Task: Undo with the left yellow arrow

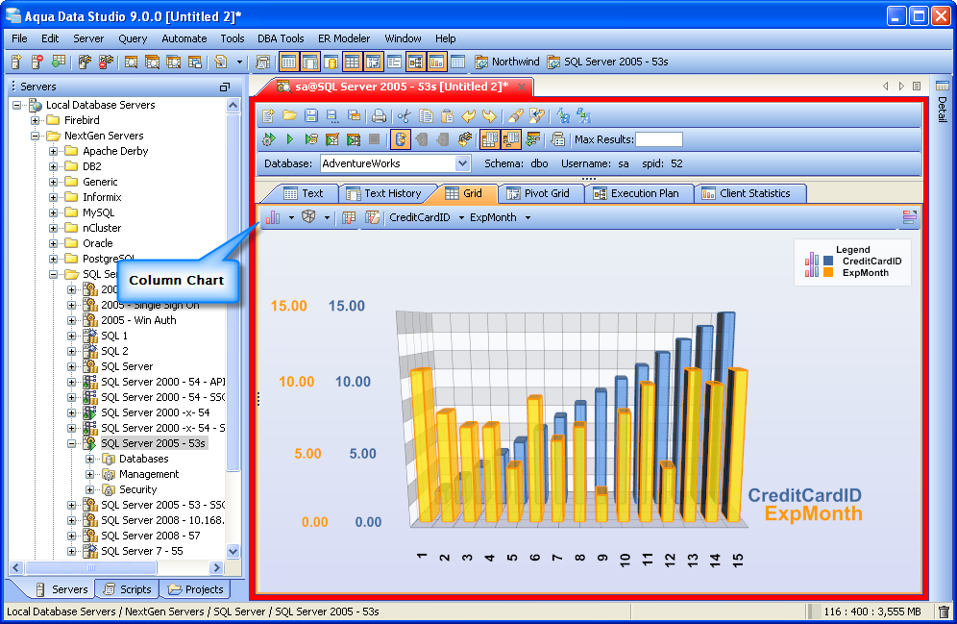Action: [468, 115]
